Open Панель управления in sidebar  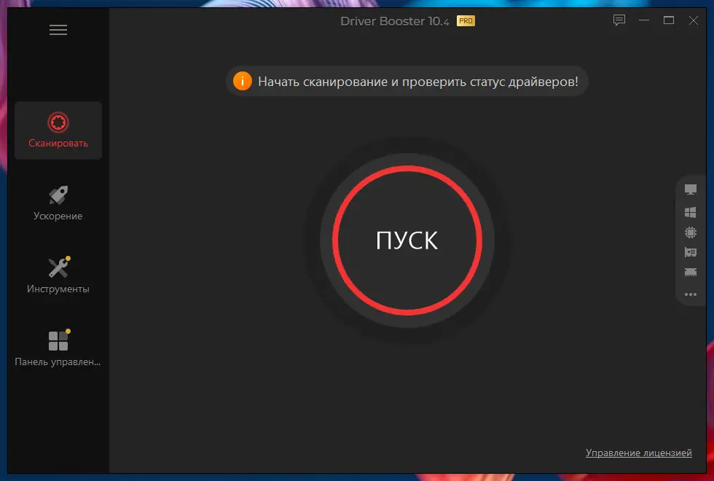pos(58,349)
